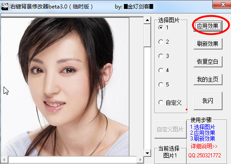Select picture radio option 5
Image resolution: width=231 pixels, height=164 pixels.
click(x=164, y=85)
